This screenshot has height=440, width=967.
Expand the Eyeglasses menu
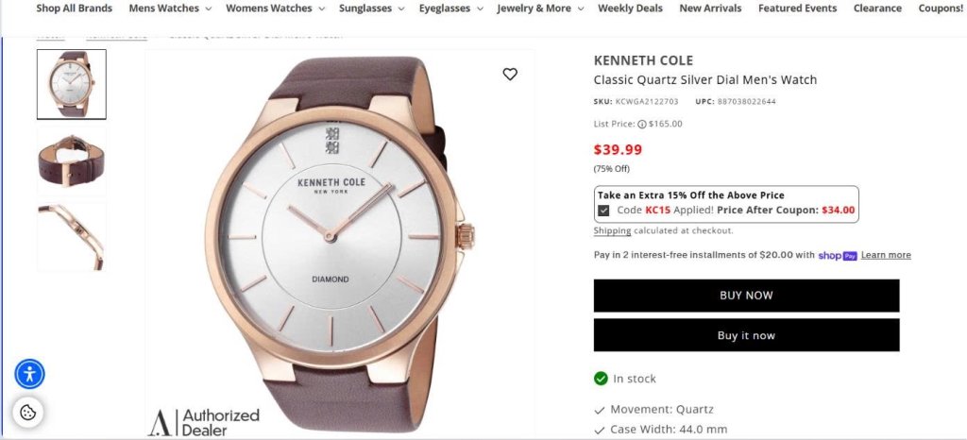pyautogui.click(x=450, y=8)
